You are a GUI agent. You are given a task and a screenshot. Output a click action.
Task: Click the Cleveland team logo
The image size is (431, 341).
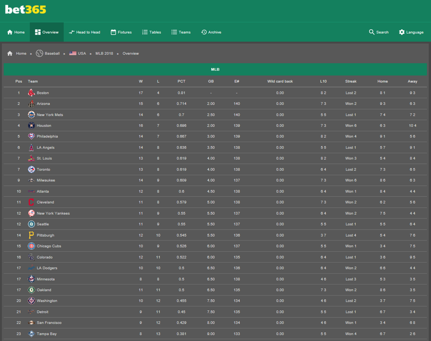(31, 203)
